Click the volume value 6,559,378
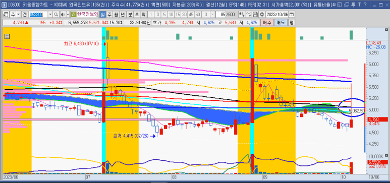This screenshot has width=390, height=183. (78, 23)
